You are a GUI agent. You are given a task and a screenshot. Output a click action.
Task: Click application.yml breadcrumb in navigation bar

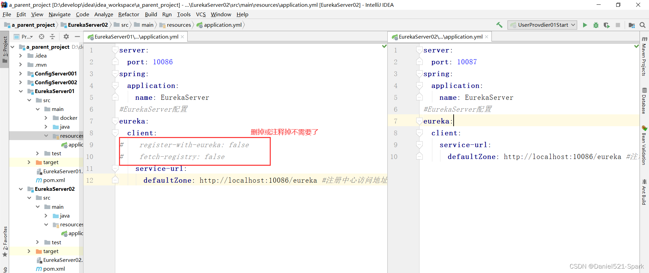pyautogui.click(x=219, y=25)
